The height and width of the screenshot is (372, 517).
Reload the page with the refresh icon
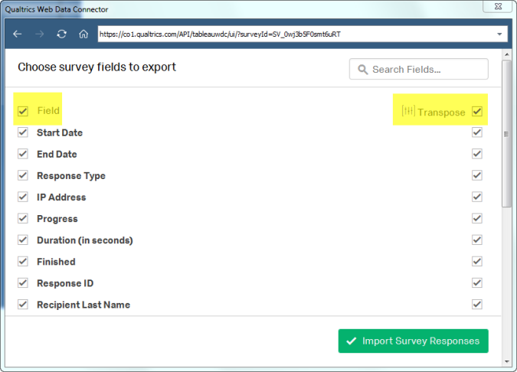click(x=62, y=34)
